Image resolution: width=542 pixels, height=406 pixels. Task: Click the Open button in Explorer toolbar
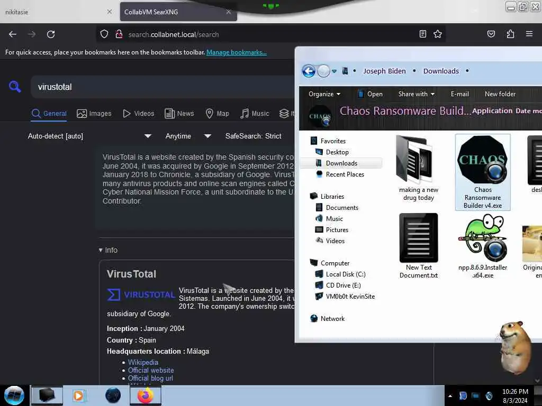370,94
